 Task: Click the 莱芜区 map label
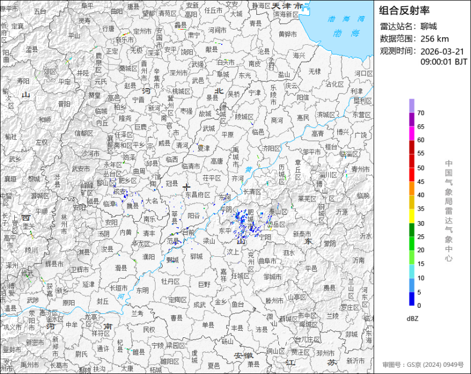tap(307, 199)
